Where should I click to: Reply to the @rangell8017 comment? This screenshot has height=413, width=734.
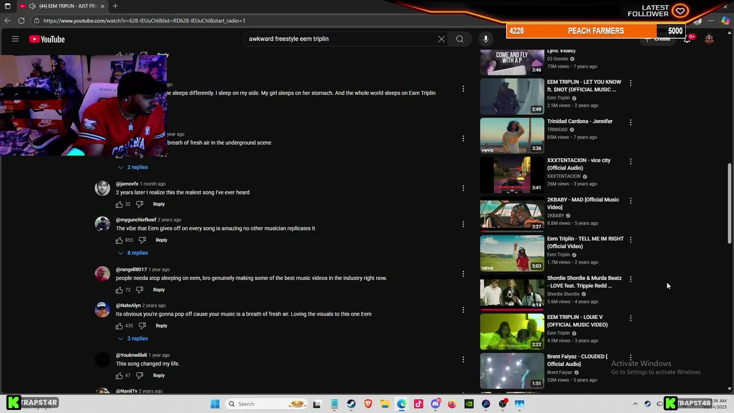159,290
